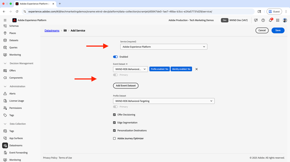Image resolution: width=290 pixels, height=162 pixels.
Task: Remove the event dataset with X
Action: click(x=196, y=69)
